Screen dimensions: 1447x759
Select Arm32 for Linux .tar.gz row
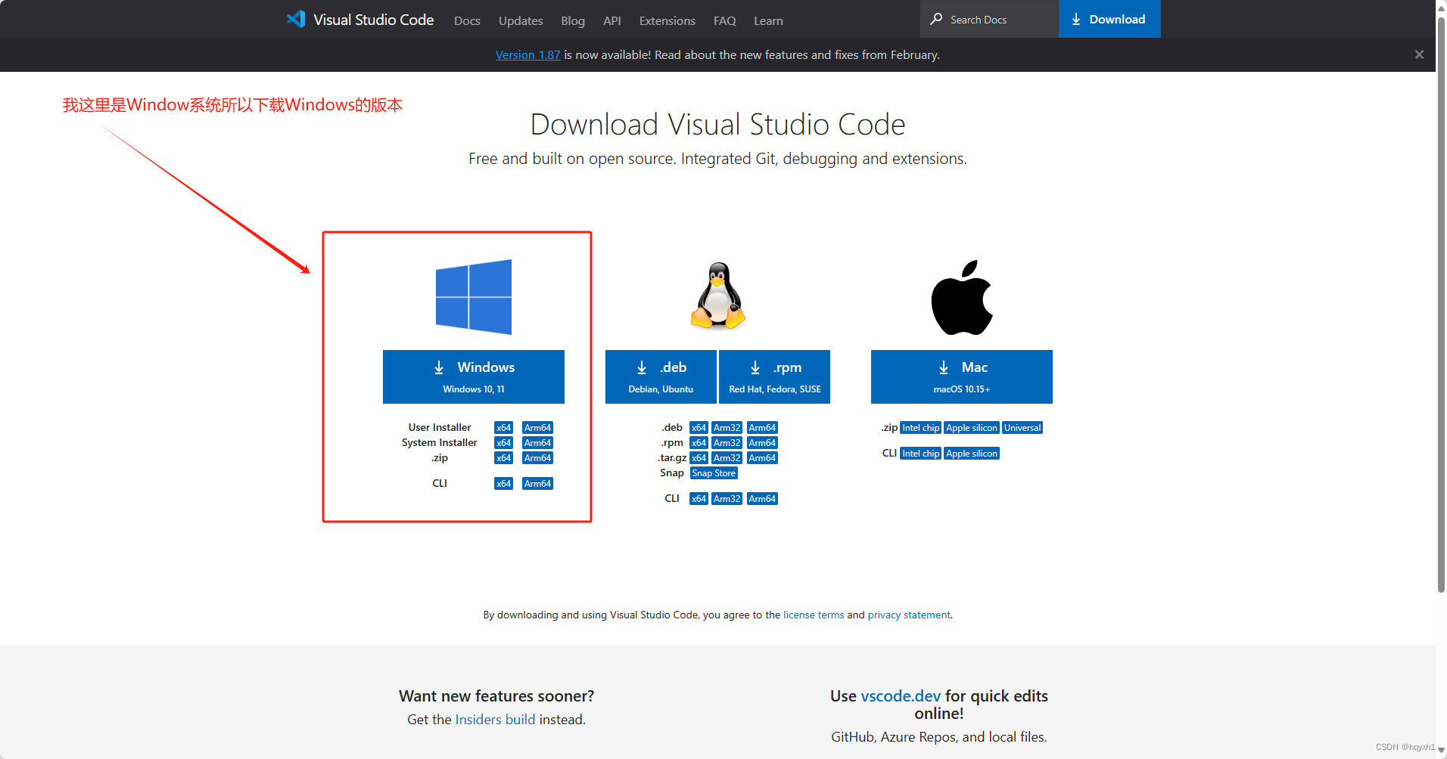(727, 458)
